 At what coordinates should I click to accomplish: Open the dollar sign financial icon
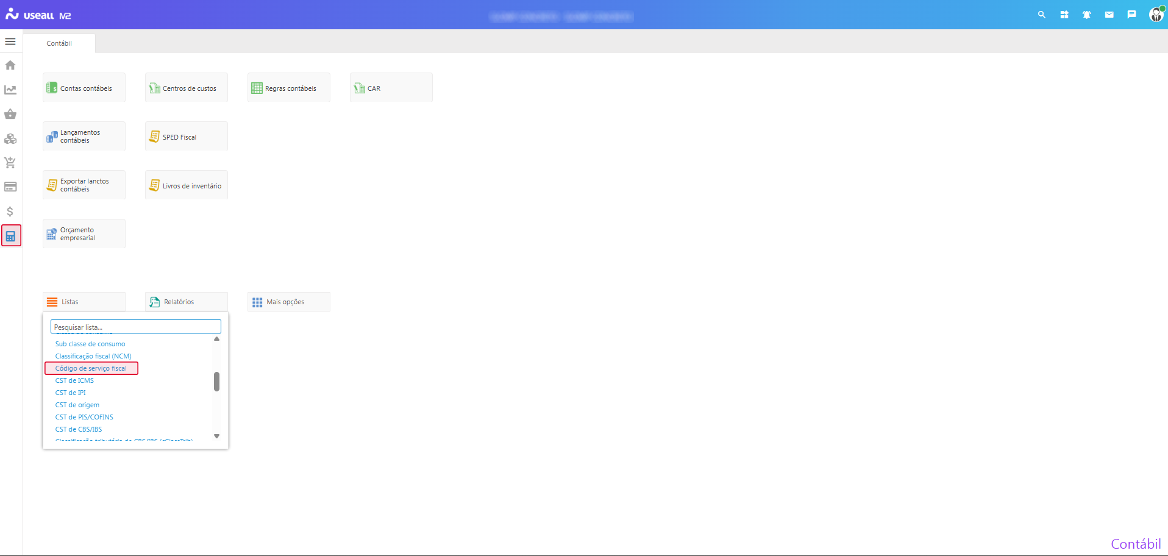point(10,212)
